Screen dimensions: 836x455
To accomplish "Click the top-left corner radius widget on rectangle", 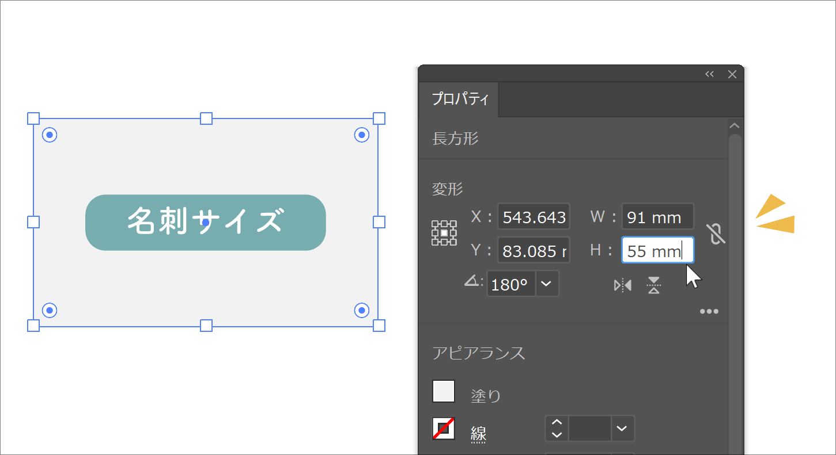I will [x=50, y=135].
